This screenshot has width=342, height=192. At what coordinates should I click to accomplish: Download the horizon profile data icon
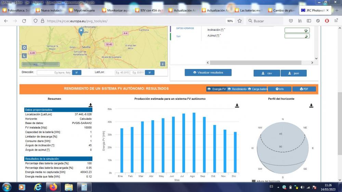(x=311, y=106)
